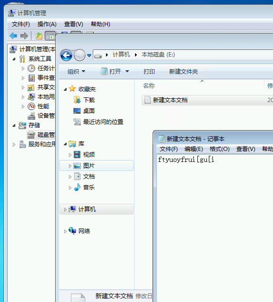Select the Downloads folder icon in Favorites

pyautogui.click(x=77, y=100)
